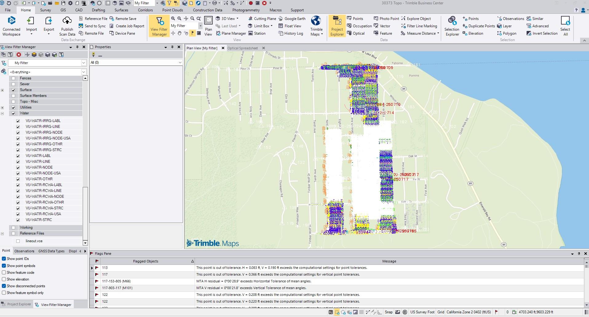Click the Select All icon
Image resolution: width=589 pixels, height=317 pixels.
(x=565, y=21)
